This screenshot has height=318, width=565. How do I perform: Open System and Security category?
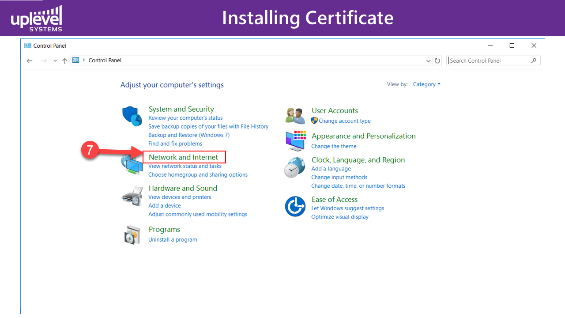pyautogui.click(x=181, y=109)
